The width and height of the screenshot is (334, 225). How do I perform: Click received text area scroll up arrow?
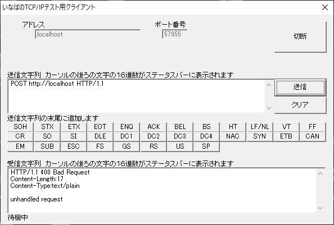coord(320,173)
